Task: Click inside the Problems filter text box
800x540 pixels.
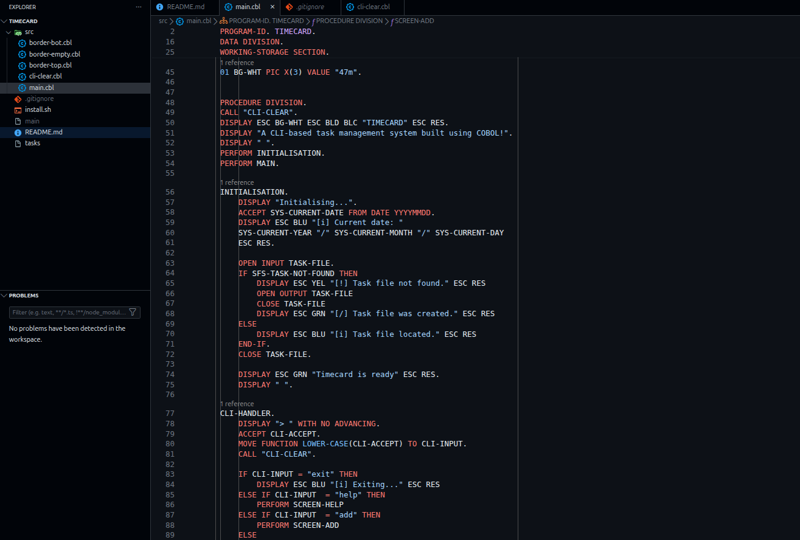Action: pyautogui.click(x=67, y=312)
